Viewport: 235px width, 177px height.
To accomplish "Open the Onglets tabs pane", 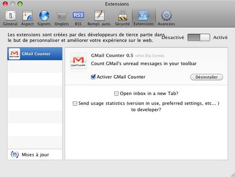I will point(62,18).
